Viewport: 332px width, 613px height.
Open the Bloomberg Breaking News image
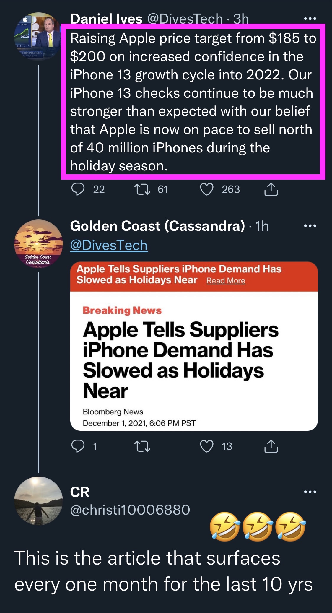click(x=194, y=360)
